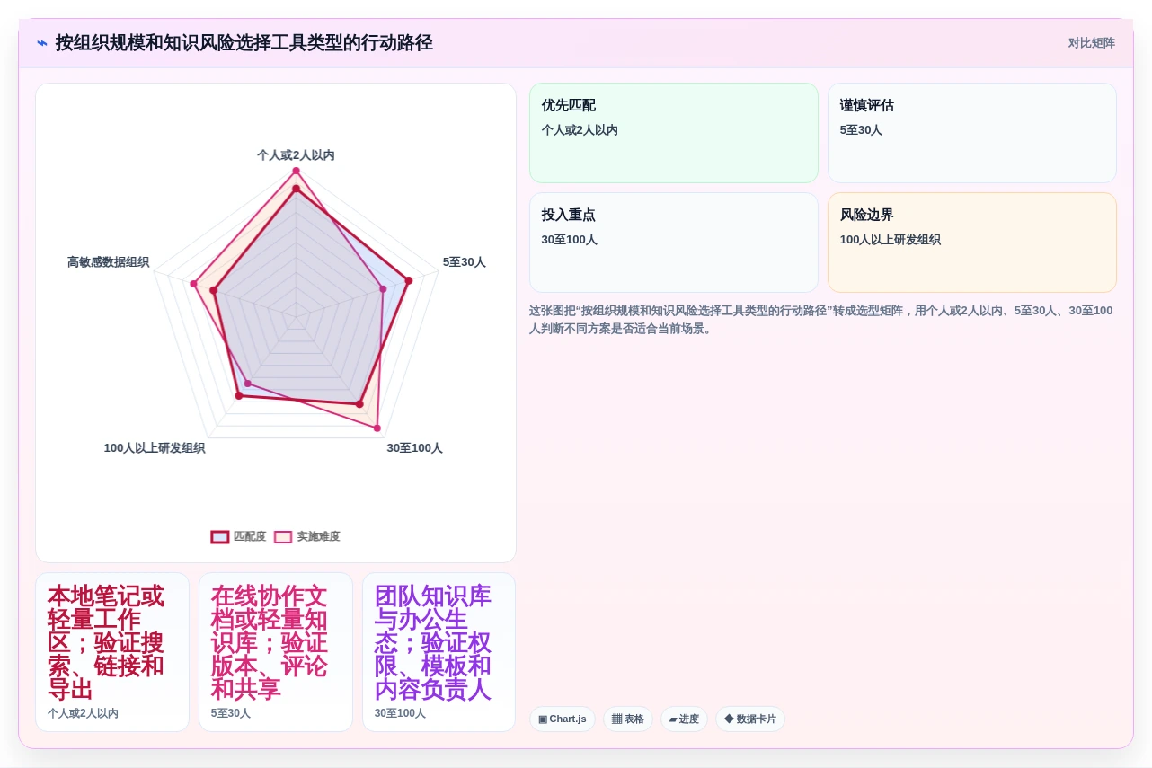Click 个人或2人以内 text in 优先匹配 card
The image size is (1152, 768).
coord(580,130)
